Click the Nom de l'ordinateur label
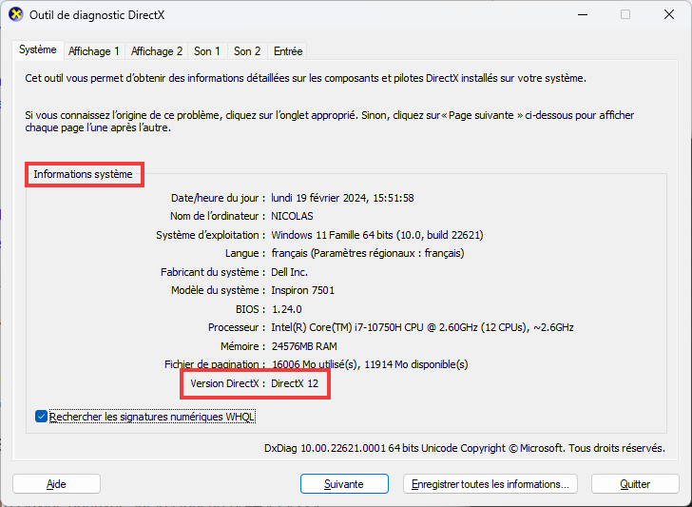This screenshot has height=507, width=692. [x=218, y=216]
